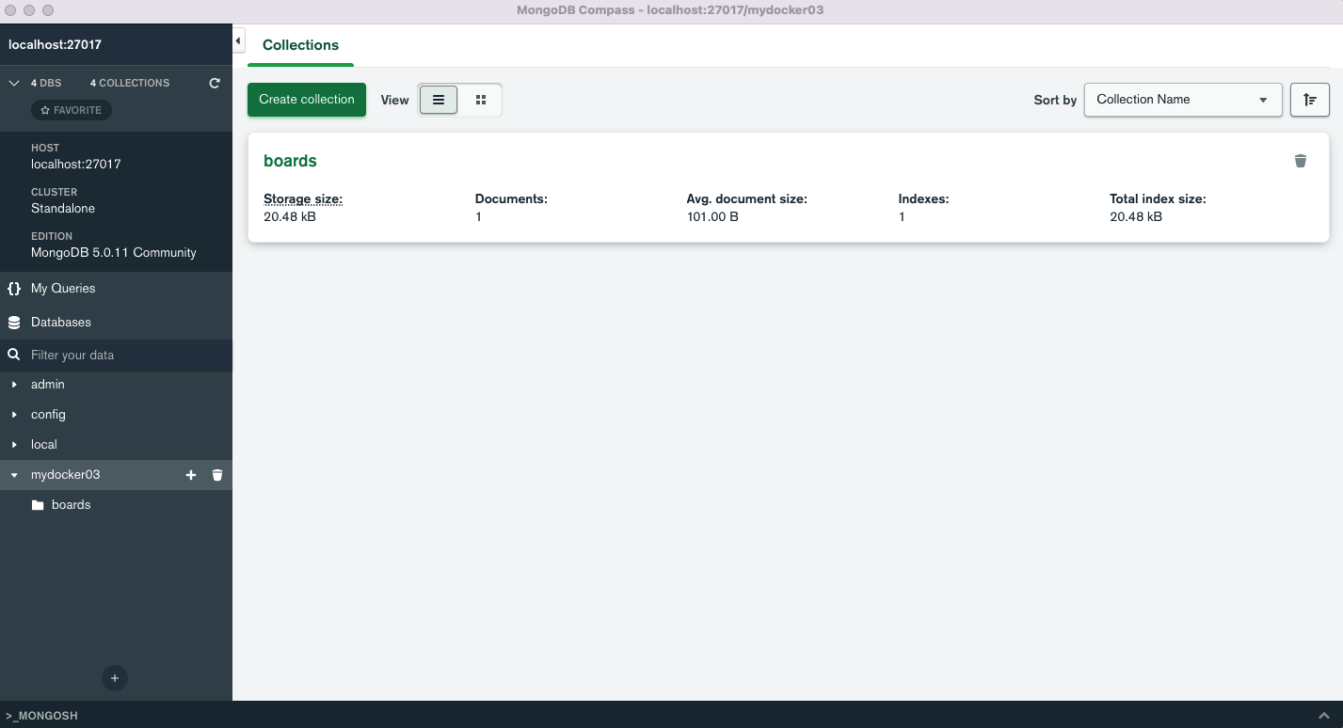Expand the MONGOSH shell with the chevron
This screenshot has height=728, width=1343.
pos(1323,716)
